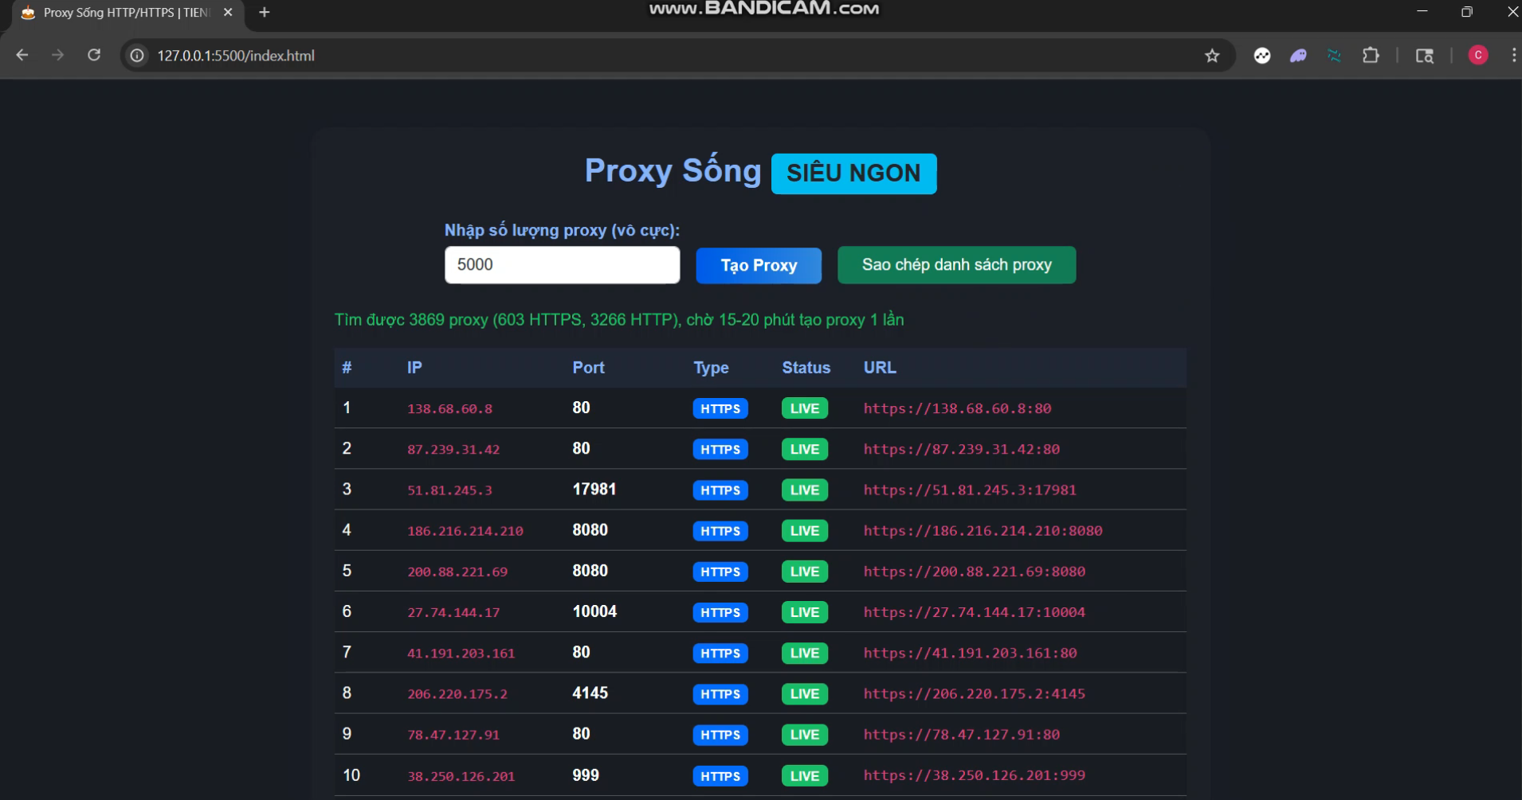Click the LIVE status badge in row 5

click(x=804, y=572)
